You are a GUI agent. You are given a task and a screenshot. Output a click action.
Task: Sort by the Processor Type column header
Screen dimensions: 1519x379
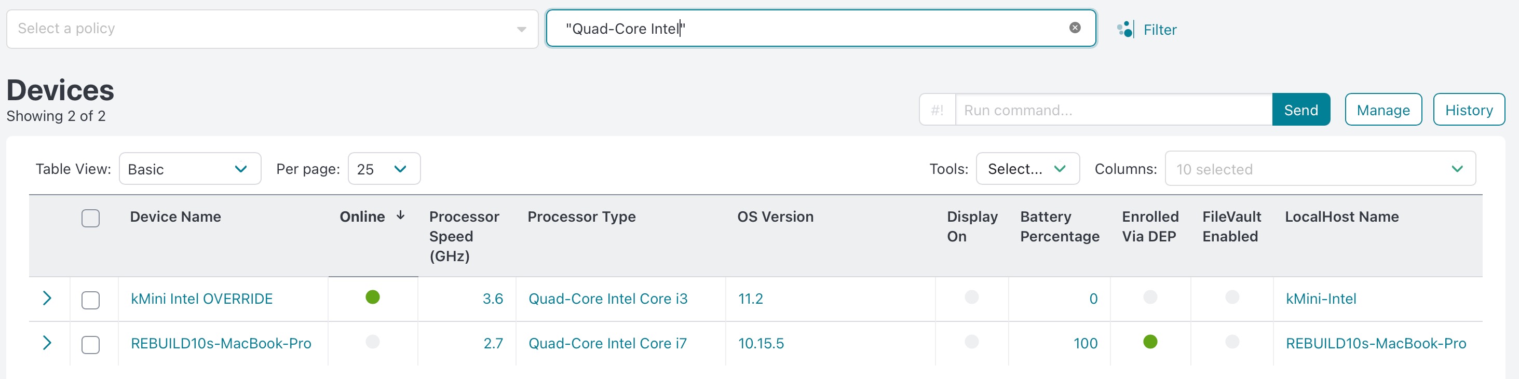pyautogui.click(x=581, y=217)
